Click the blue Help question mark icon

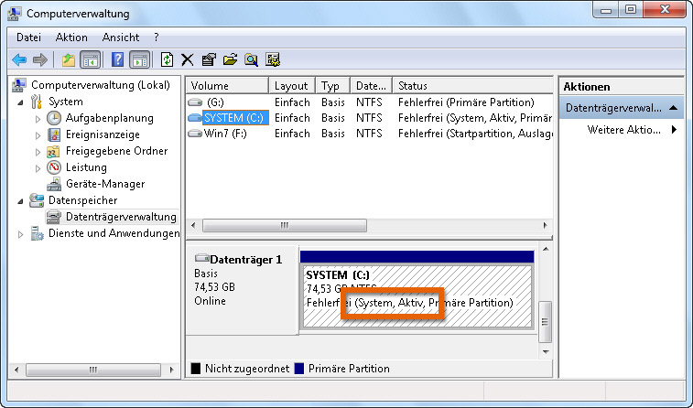click(x=117, y=59)
